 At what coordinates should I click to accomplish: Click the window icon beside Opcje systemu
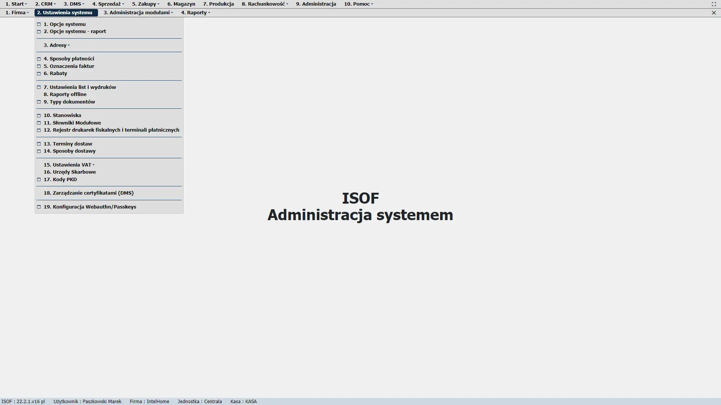coord(39,24)
